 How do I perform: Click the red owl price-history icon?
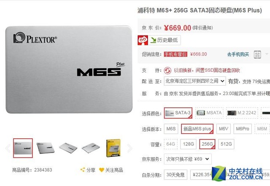143,40
